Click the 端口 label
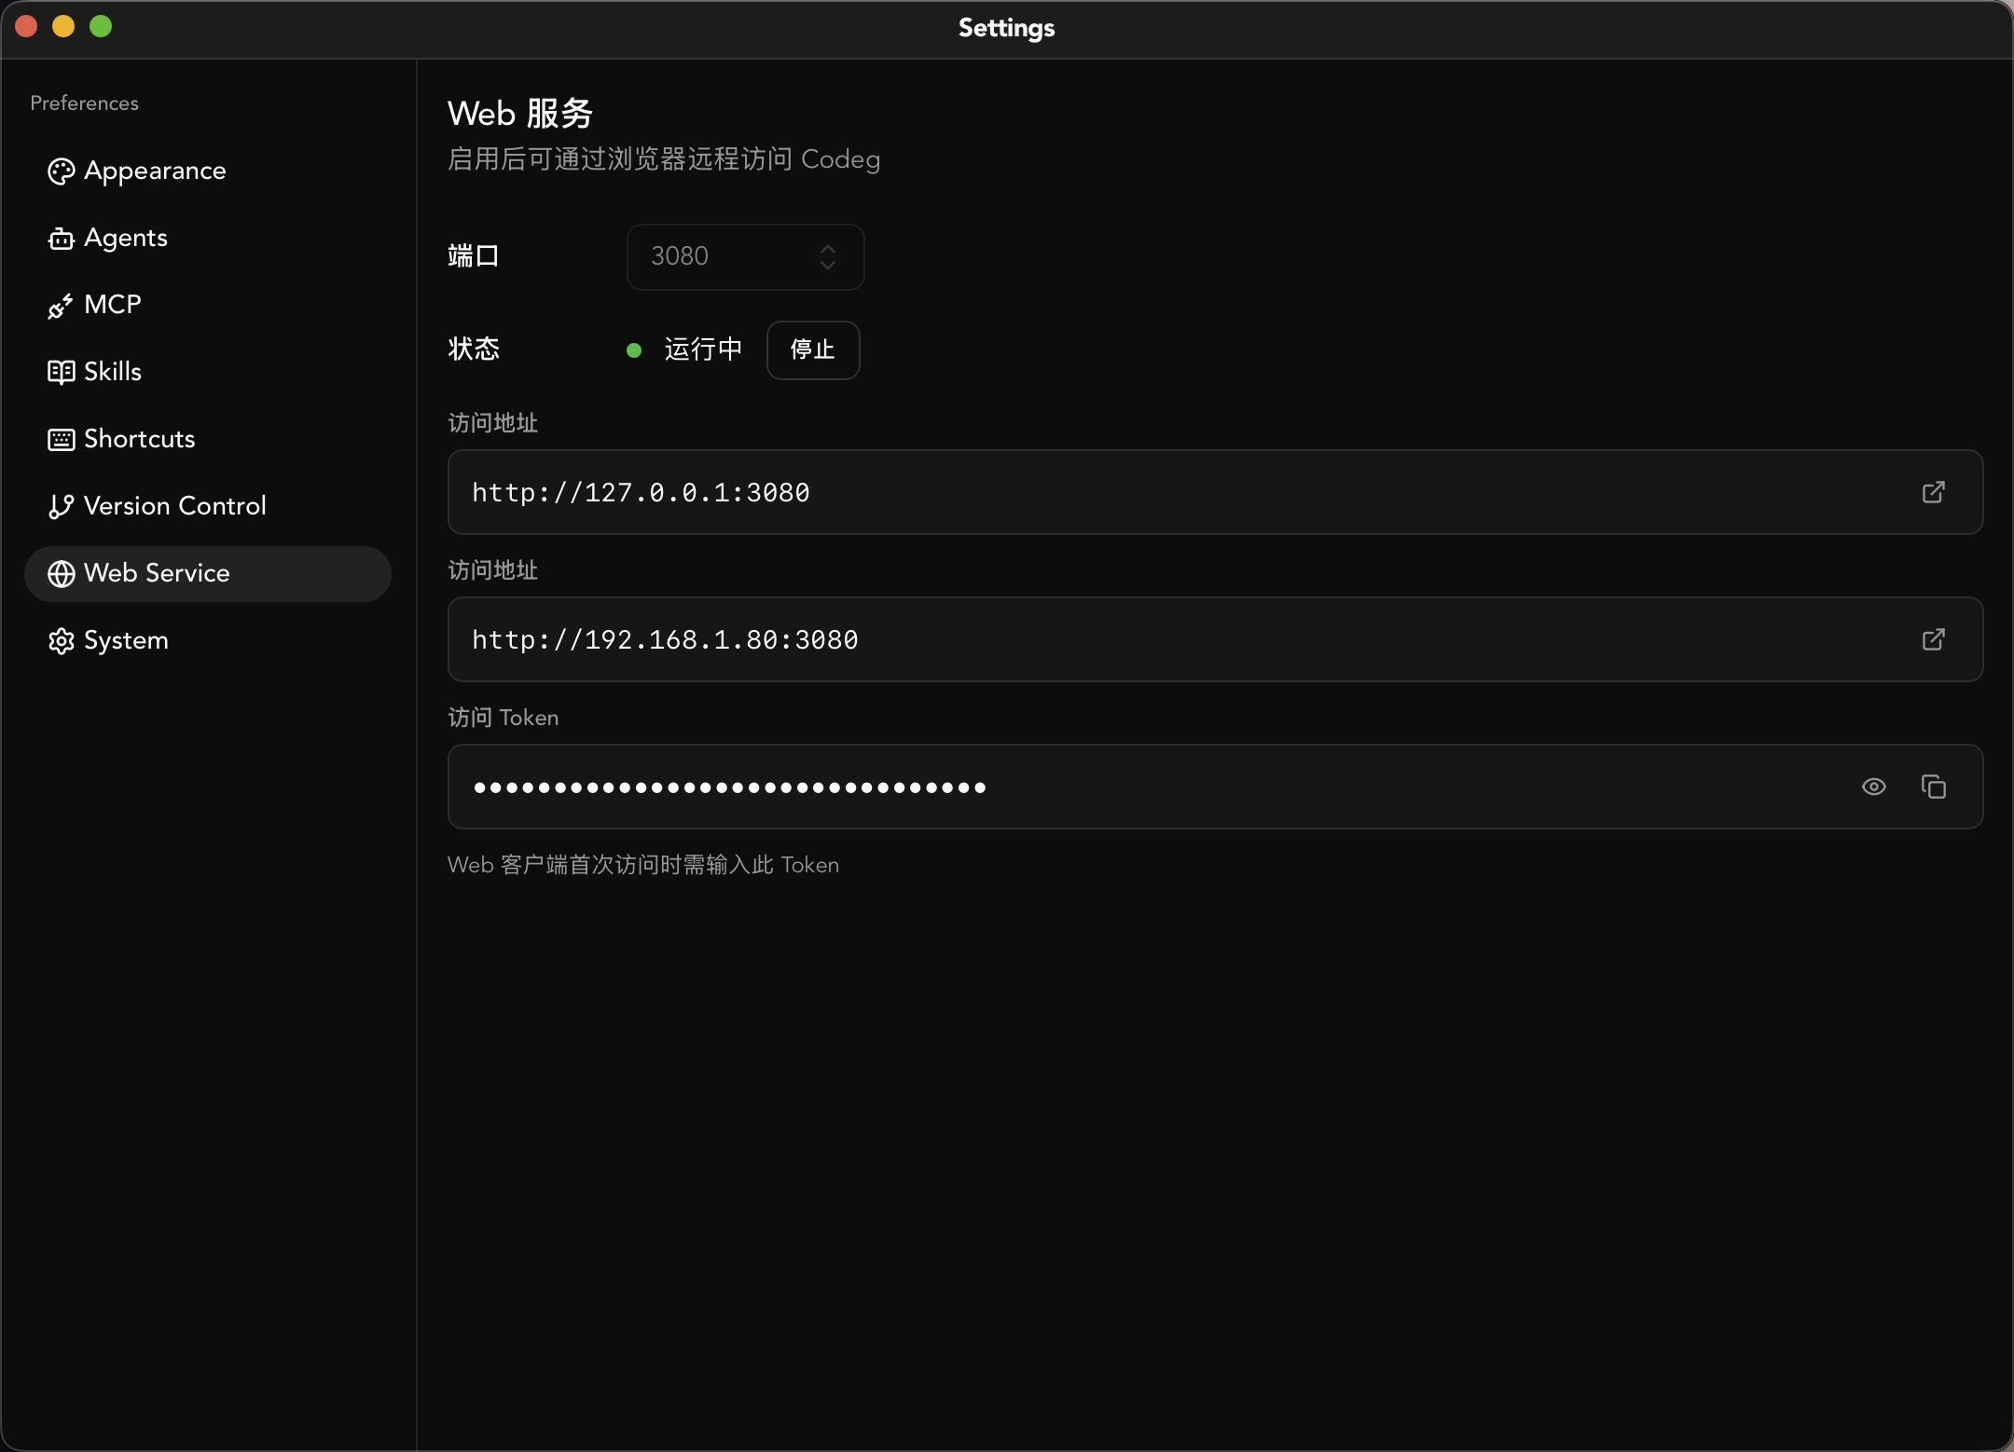2014x1452 pixels. (x=474, y=256)
